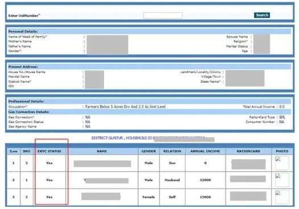The height and width of the screenshot is (209, 299).
Task: Click the GENDER column header
Action: click(x=148, y=151)
